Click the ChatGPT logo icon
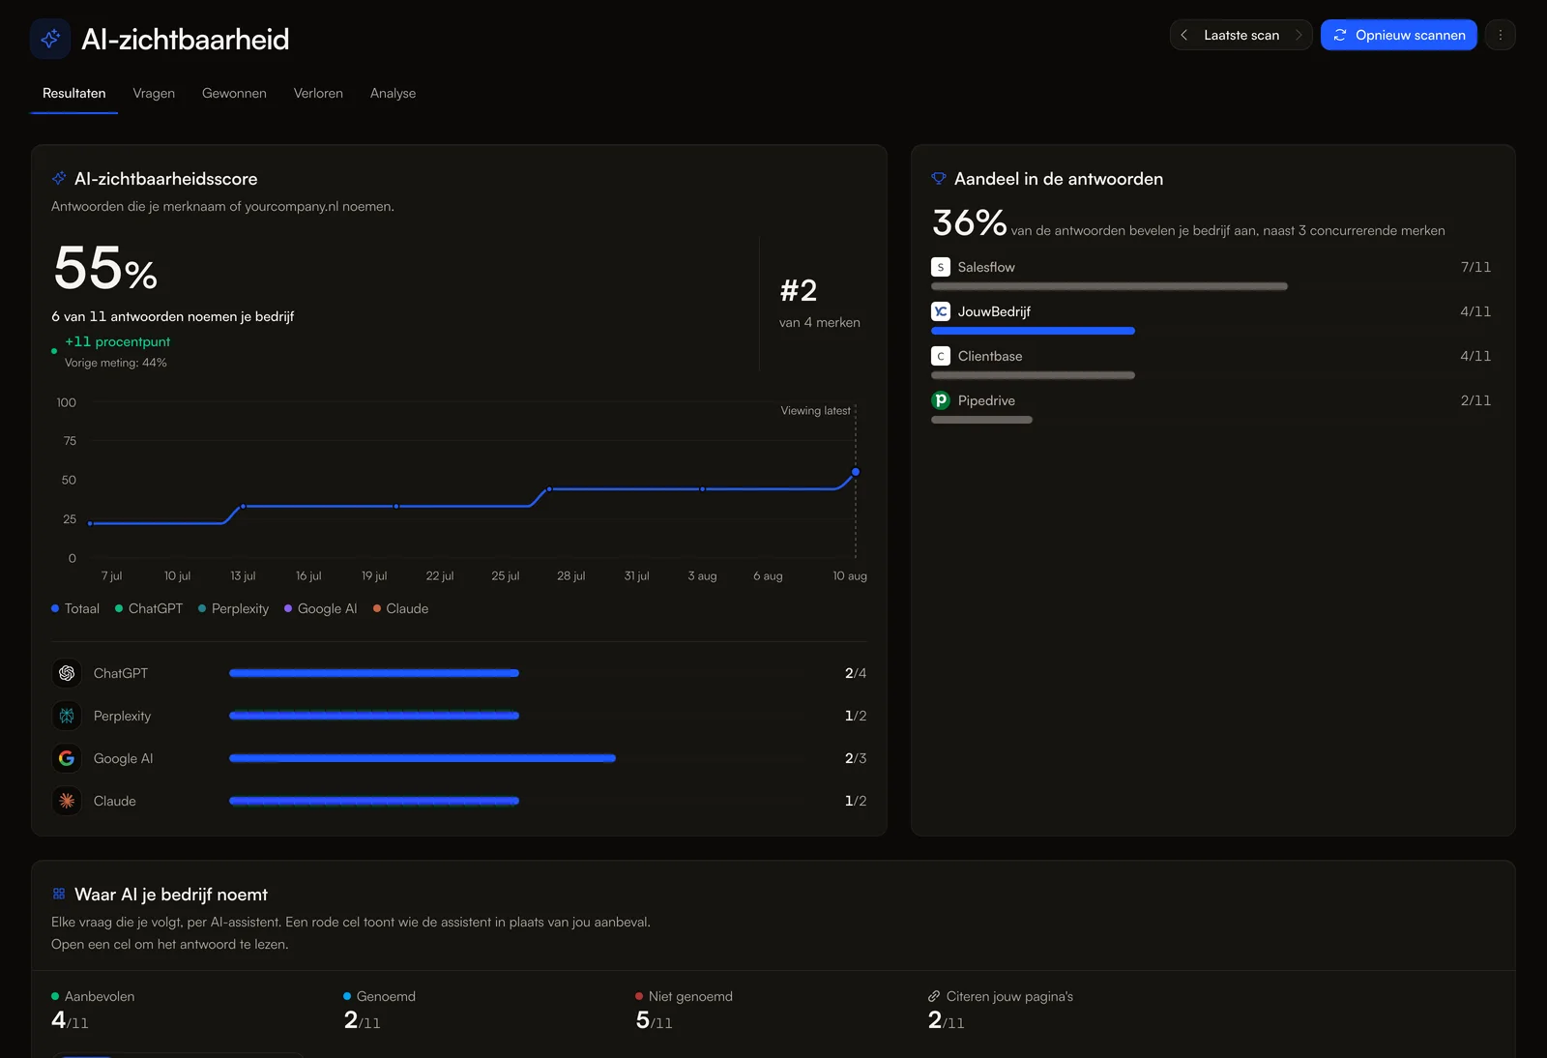 [x=67, y=673]
